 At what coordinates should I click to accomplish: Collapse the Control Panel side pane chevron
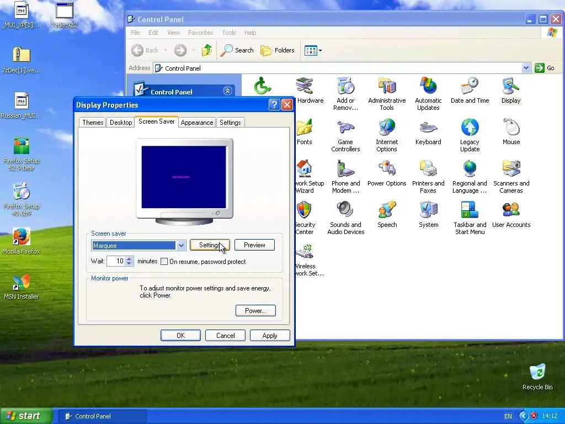click(227, 91)
